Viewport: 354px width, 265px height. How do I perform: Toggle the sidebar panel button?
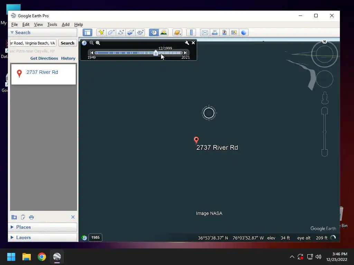point(87,32)
